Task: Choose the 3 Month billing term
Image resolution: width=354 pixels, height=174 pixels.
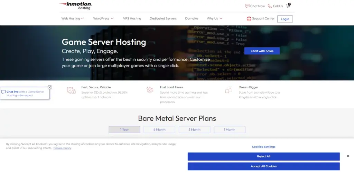Action: [194, 129]
